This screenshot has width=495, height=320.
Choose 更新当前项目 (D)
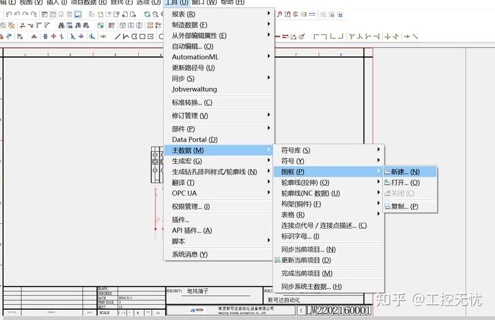click(328, 260)
